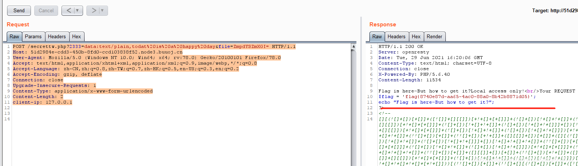
Task: Open the forward history dropdown arrow
Action: click(x=103, y=10)
